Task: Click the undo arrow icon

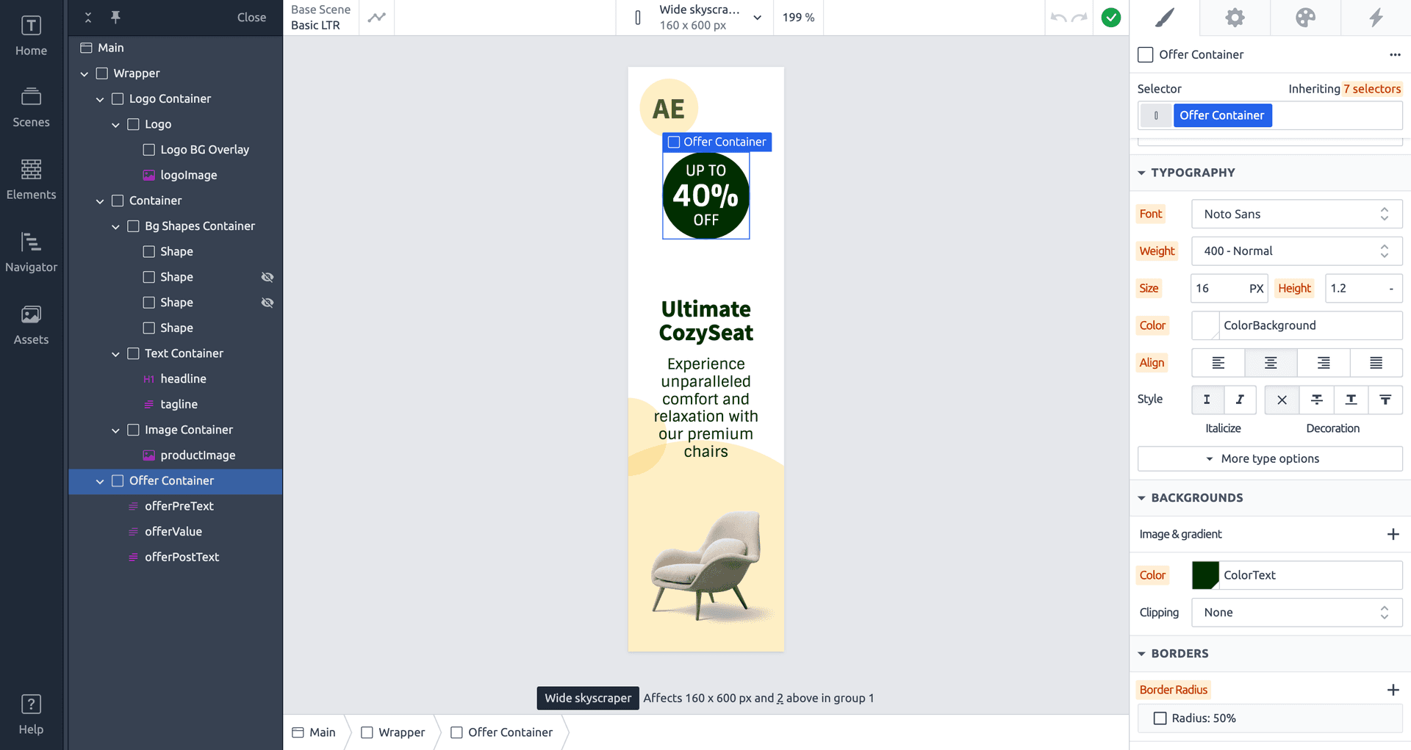Action: pos(1058,17)
